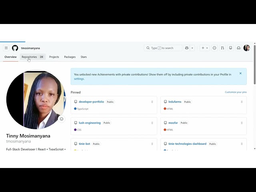Image resolution: width=256 pixels, height=192 pixels.
Task: Click the Pinned section heading
Action: click(76, 92)
